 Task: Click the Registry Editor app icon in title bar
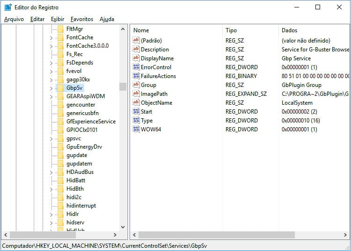pyautogui.click(x=8, y=7)
